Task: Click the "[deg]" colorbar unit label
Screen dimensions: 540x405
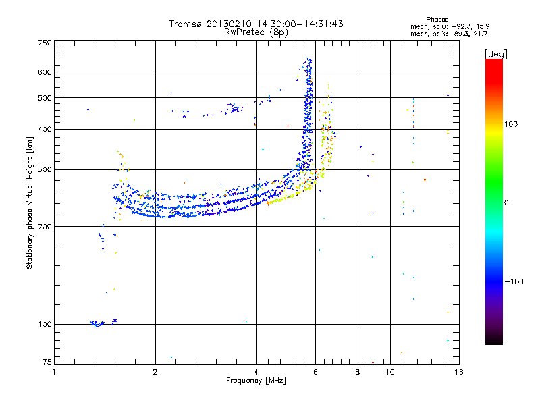Action: pos(495,54)
